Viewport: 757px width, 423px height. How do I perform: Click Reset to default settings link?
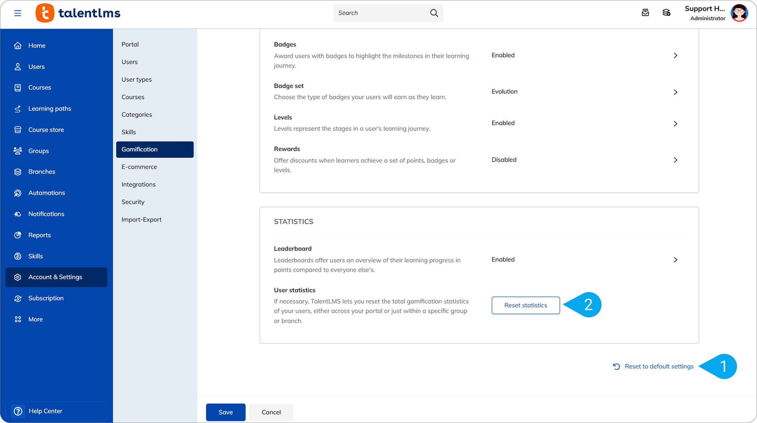pyautogui.click(x=659, y=367)
